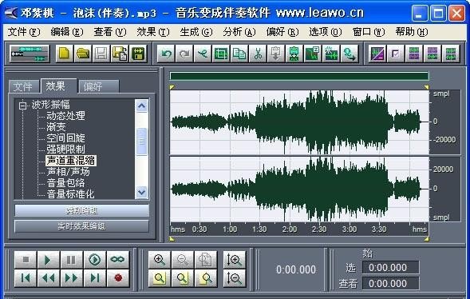
Task: Click the 选 start time field 0:00.000
Action: 390,267
